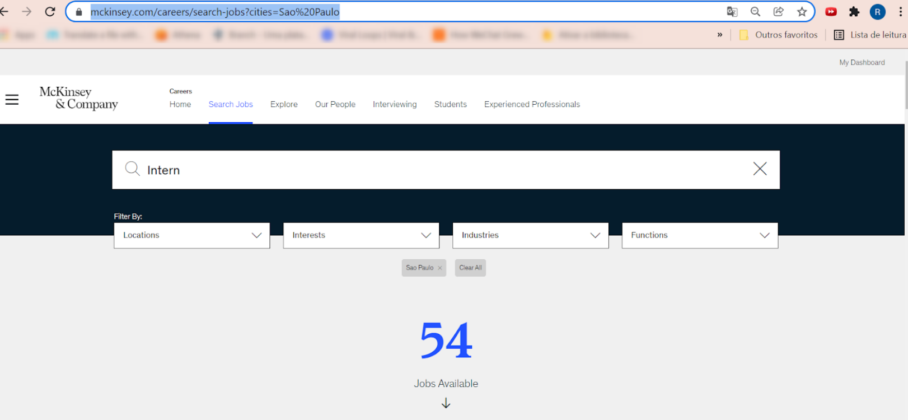Click the zoom magnifier icon in address bar
Viewport: 908px width, 420px height.
755,12
